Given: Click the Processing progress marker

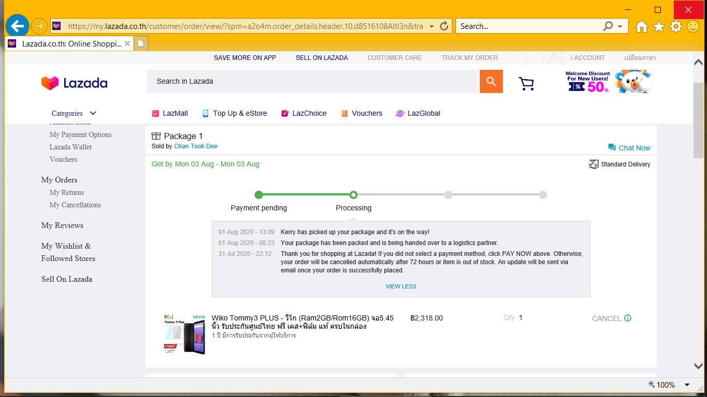Looking at the screenshot, I should (353, 195).
